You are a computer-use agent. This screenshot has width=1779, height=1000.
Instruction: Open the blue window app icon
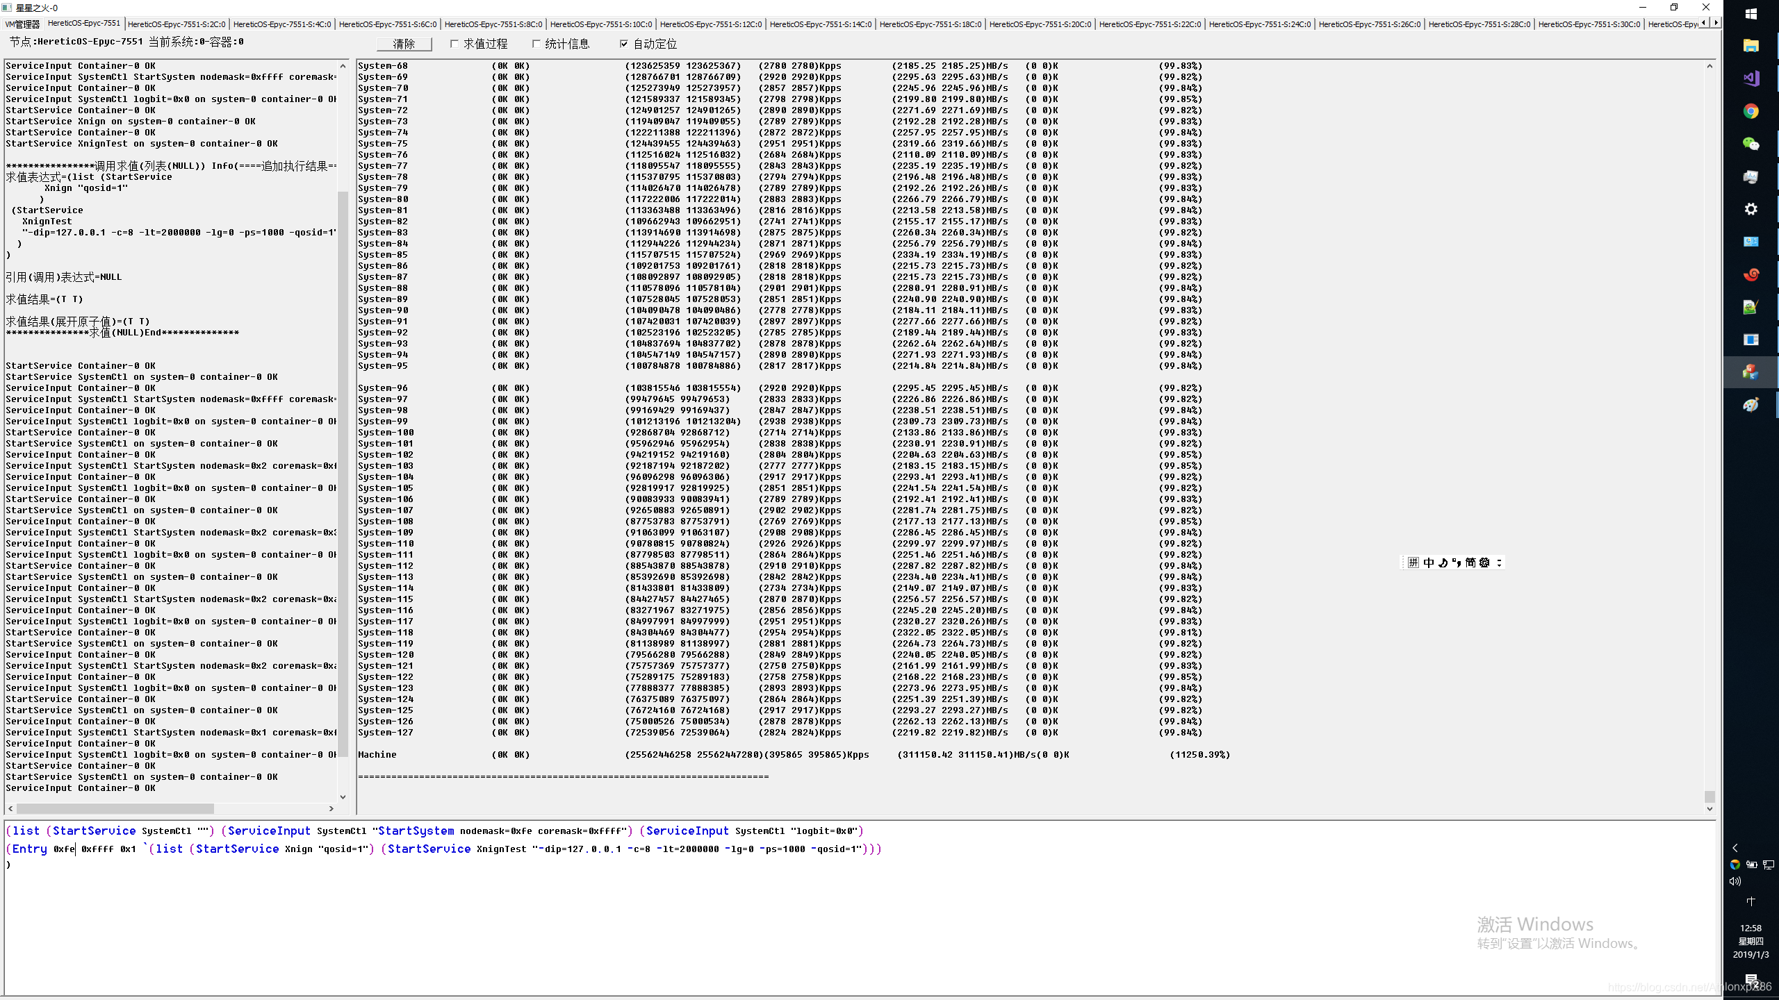pos(1751,340)
